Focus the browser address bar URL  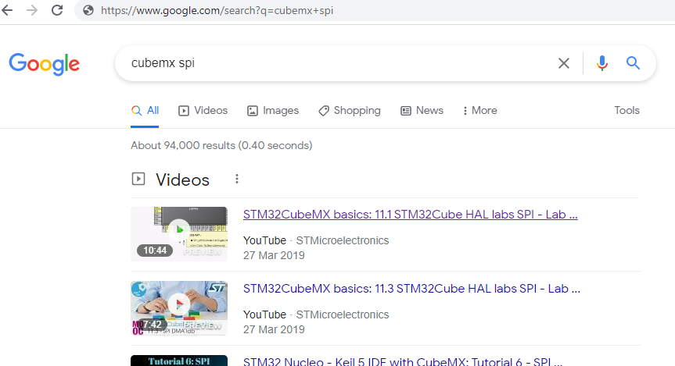(217, 10)
